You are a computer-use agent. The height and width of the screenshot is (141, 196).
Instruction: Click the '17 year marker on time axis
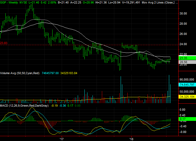click(61, 139)
